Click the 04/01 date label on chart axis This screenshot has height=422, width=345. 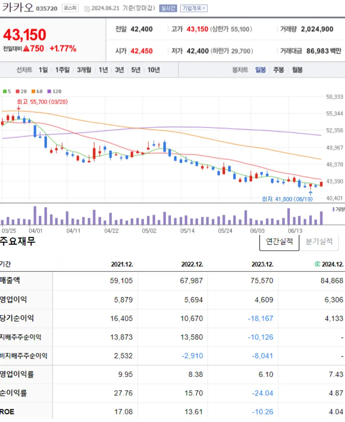tap(36, 231)
